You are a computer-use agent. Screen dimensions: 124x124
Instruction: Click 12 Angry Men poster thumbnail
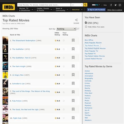tap(5, 75)
